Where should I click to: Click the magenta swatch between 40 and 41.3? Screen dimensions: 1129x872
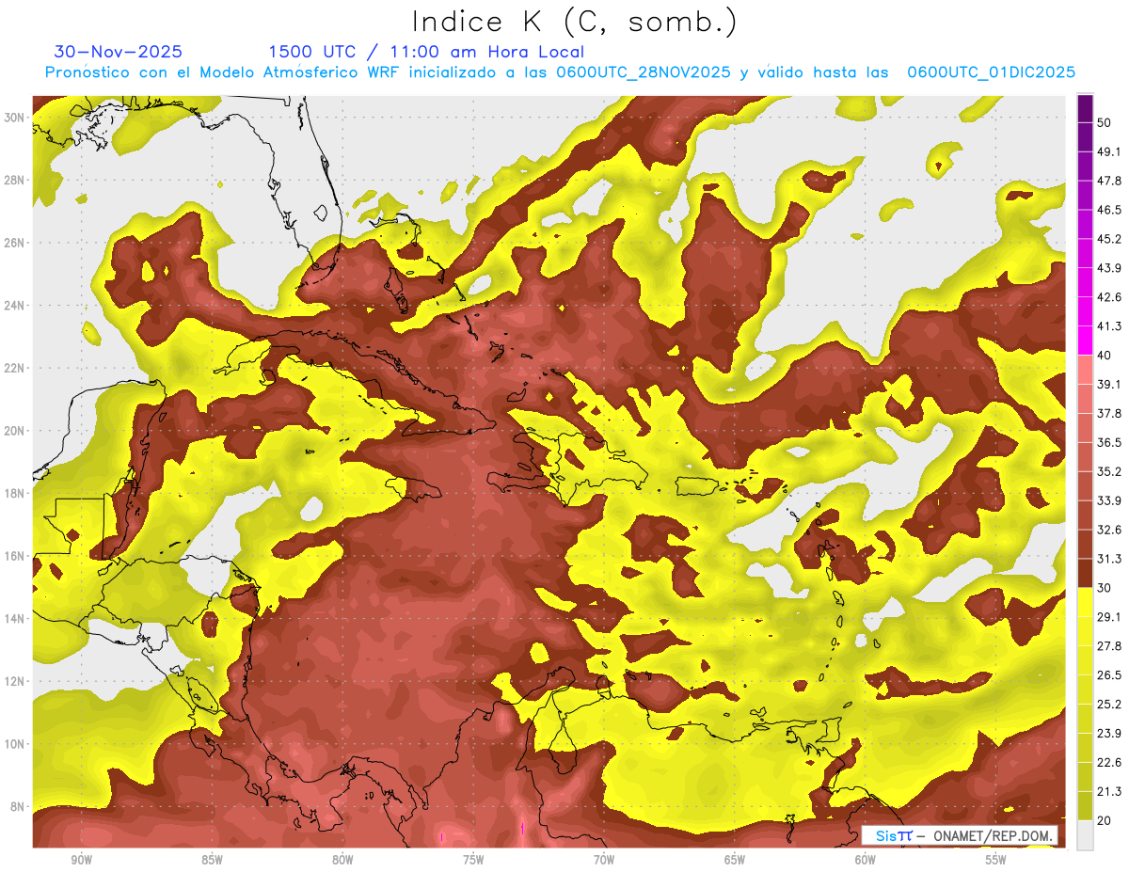point(1085,341)
